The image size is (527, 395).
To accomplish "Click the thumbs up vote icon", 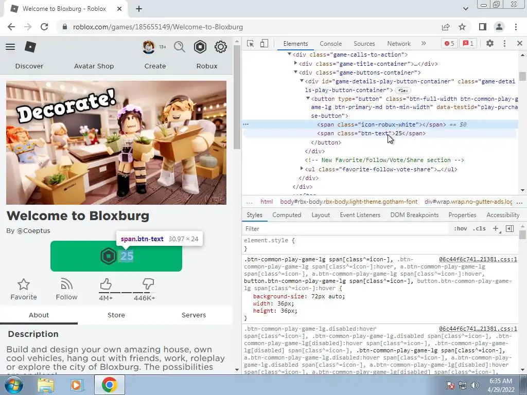I will tap(106, 284).
